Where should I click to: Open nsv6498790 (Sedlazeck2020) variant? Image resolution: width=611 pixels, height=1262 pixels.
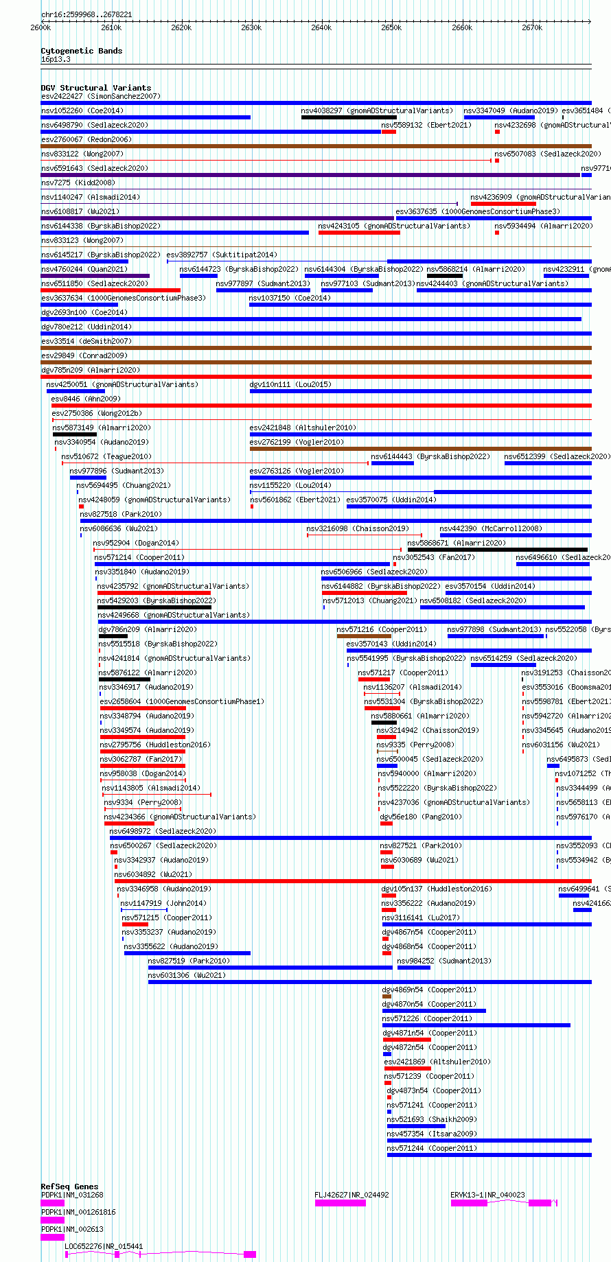[x=95, y=125]
